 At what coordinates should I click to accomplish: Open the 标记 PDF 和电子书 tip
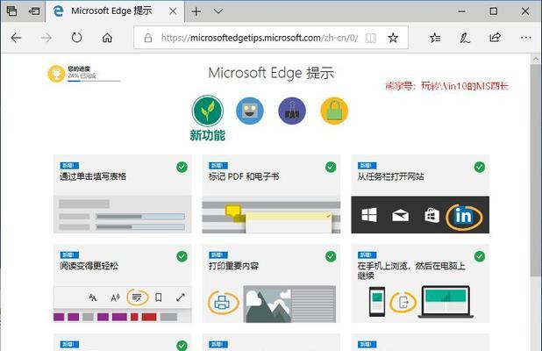271,194
